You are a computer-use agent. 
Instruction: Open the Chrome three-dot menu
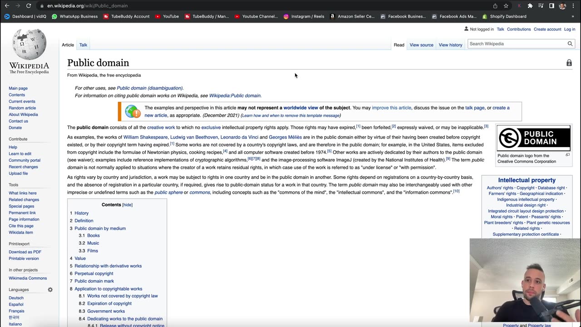pyautogui.click(x=573, y=6)
